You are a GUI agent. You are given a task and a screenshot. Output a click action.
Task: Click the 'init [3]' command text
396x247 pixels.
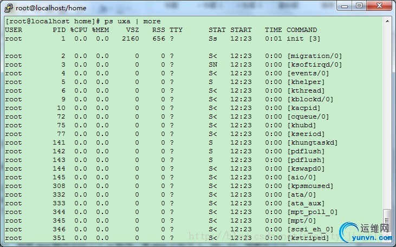(x=303, y=38)
